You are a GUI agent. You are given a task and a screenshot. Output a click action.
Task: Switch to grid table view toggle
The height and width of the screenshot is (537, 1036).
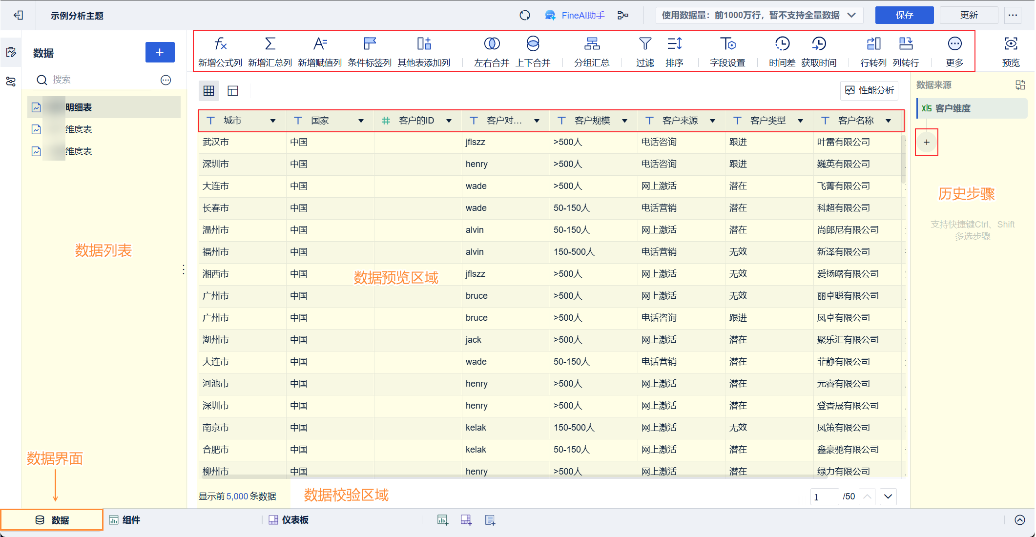coord(209,91)
